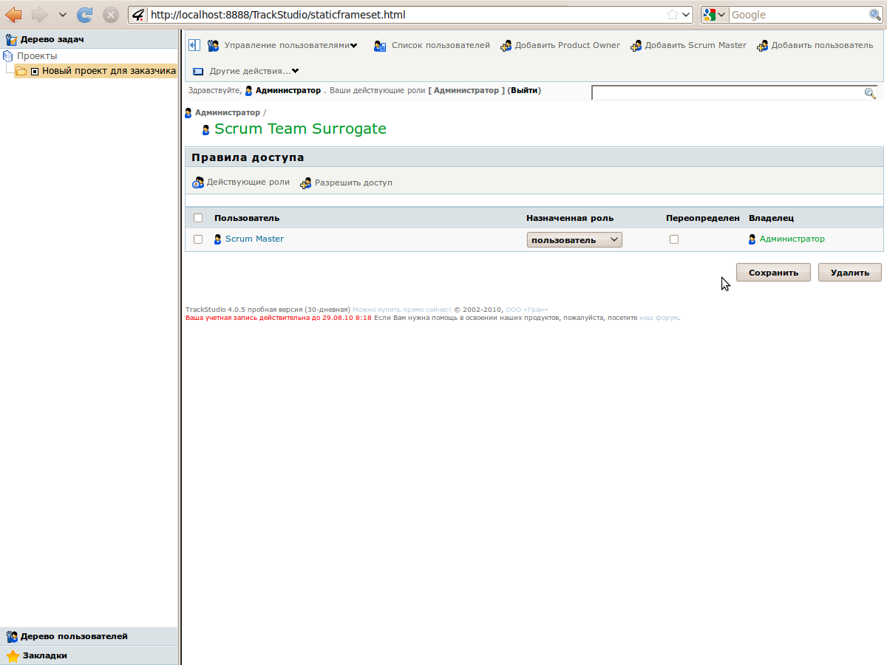The image size is (887, 665).
Task: Click the Разрешить доступ icon
Action: pos(306,183)
